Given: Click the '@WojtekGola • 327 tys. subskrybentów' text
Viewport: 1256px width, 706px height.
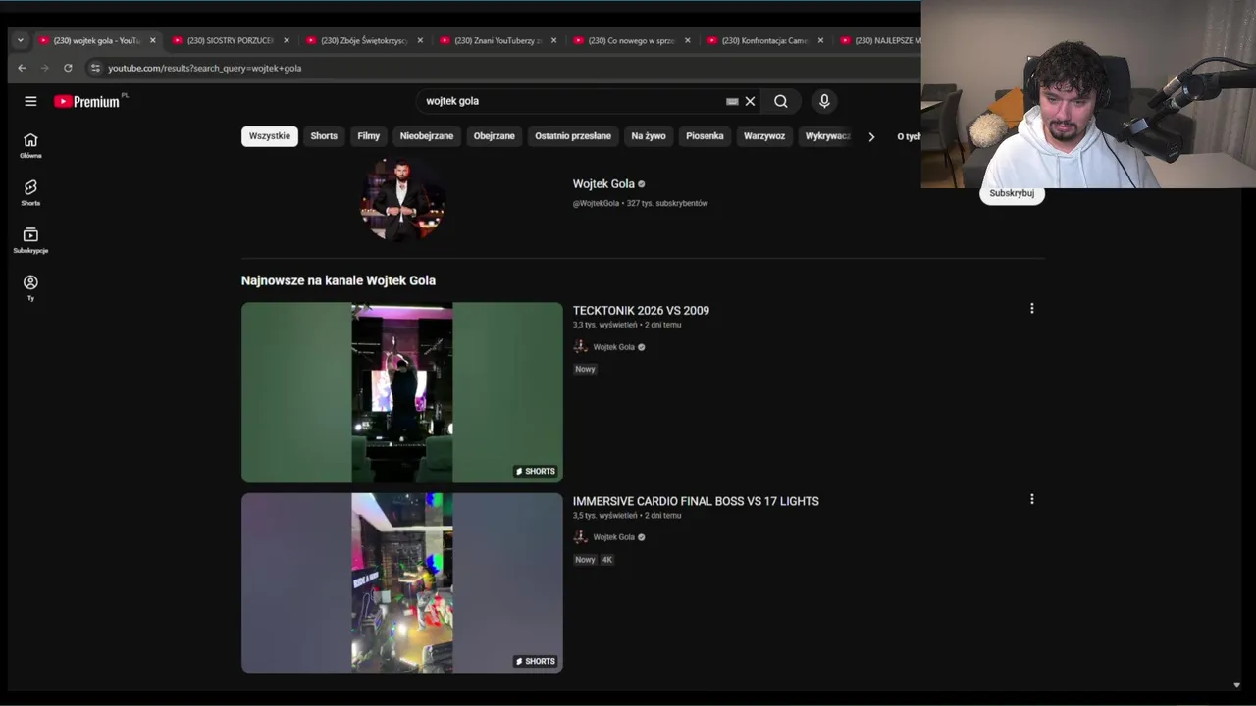Looking at the screenshot, I should [x=640, y=203].
